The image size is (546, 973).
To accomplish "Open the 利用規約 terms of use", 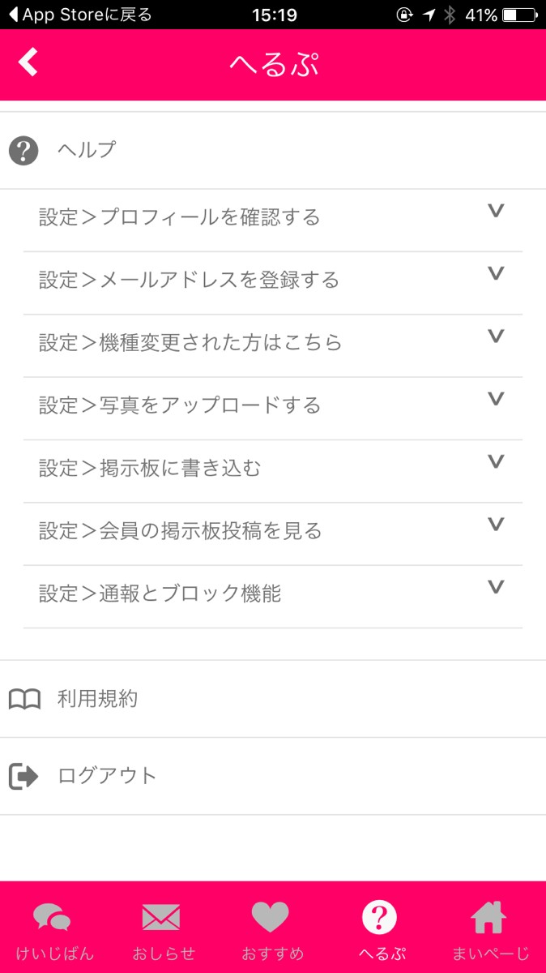I will (97, 699).
